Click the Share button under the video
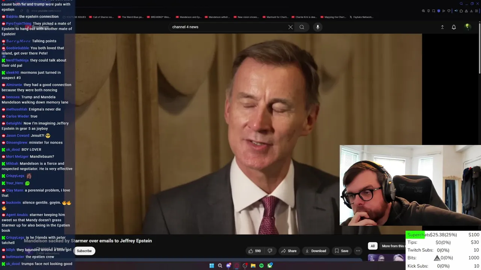Viewport: 481px width, 270px height. pos(289,251)
